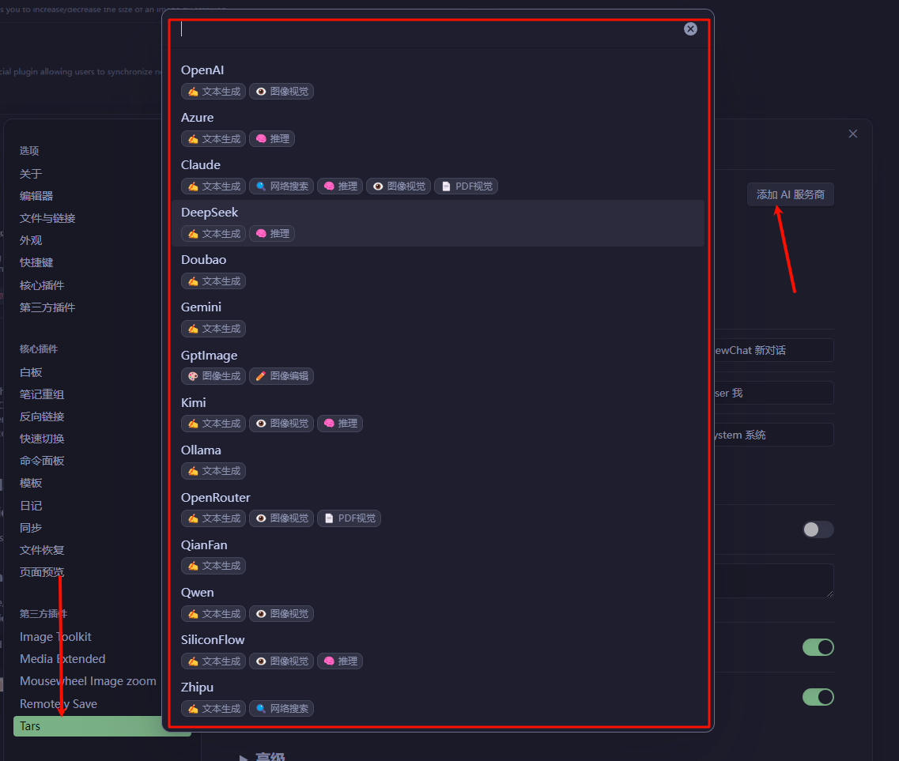Choose the Claude provider entry
899x761 pixels.
[438, 176]
